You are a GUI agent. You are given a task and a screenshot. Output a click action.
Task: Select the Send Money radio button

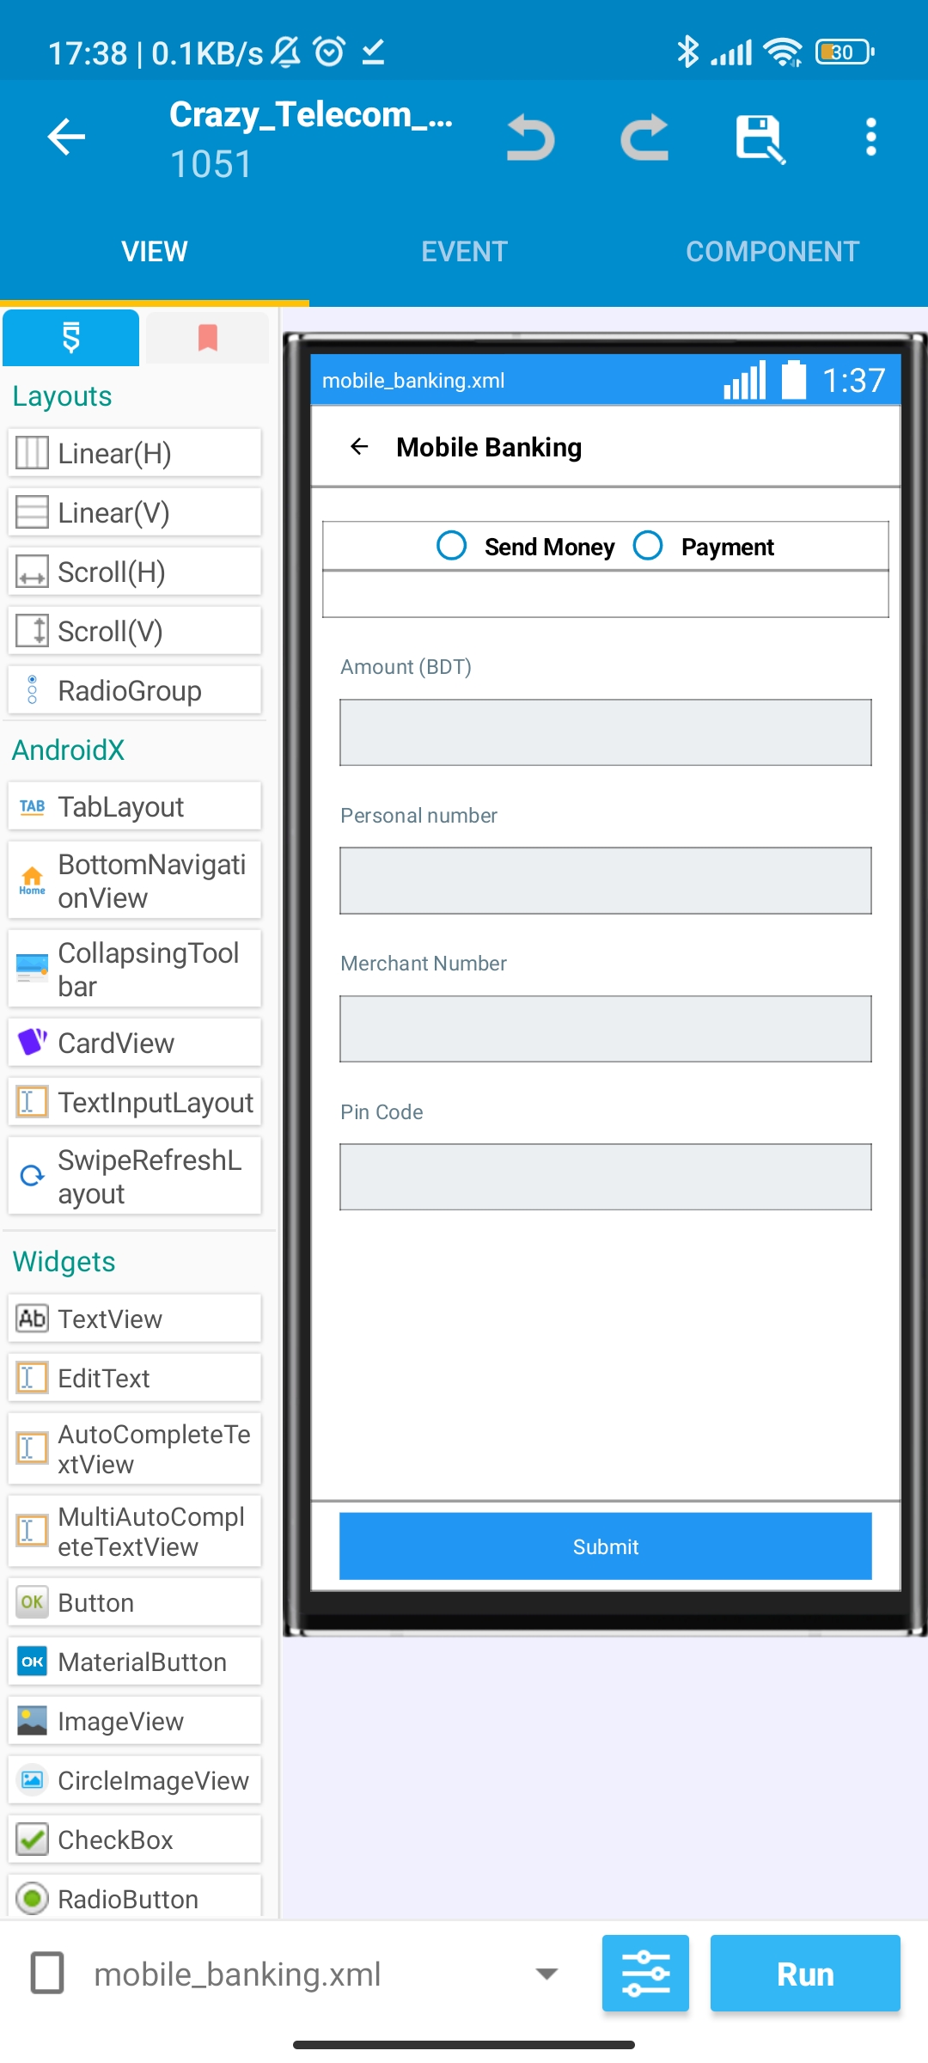coord(525,546)
